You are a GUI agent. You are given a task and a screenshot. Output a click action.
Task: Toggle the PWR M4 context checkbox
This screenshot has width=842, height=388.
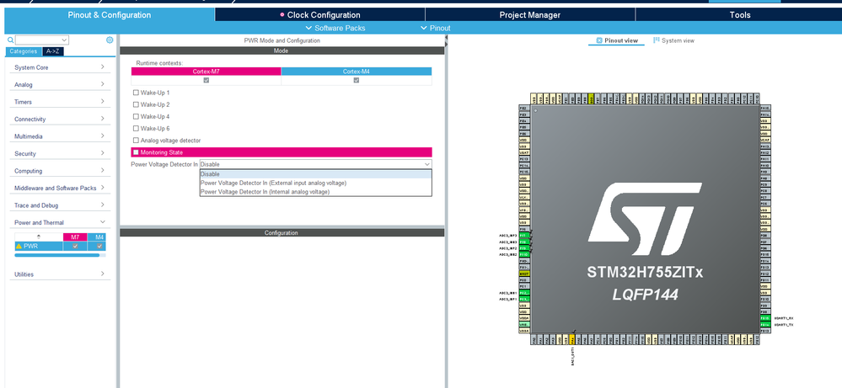pos(99,246)
